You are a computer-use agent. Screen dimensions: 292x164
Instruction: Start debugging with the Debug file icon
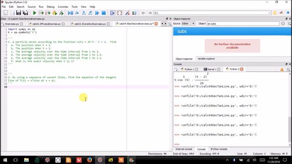[70, 13]
